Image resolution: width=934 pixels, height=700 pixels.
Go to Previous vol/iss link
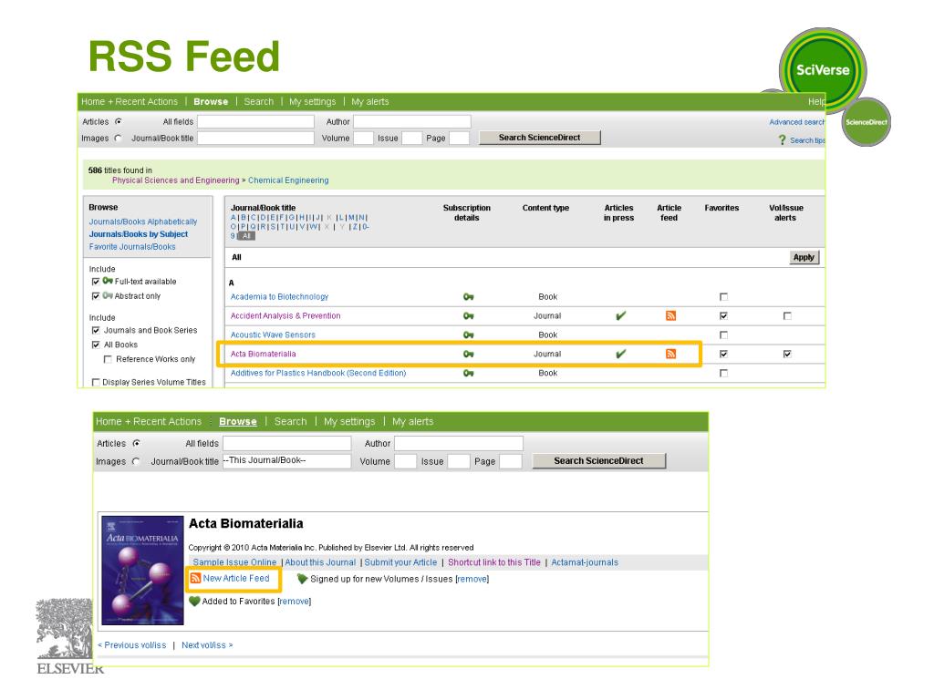[x=132, y=645]
